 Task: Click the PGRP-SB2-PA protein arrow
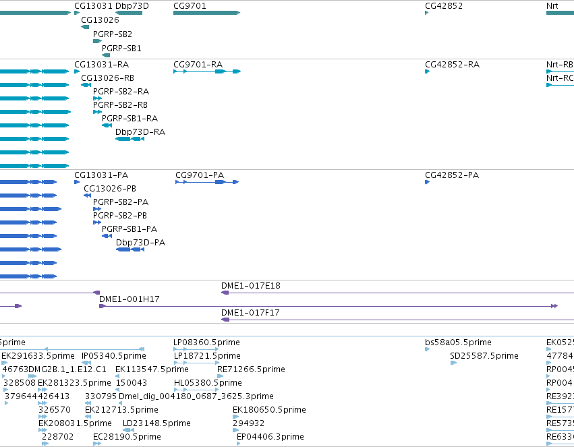click(97, 209)
